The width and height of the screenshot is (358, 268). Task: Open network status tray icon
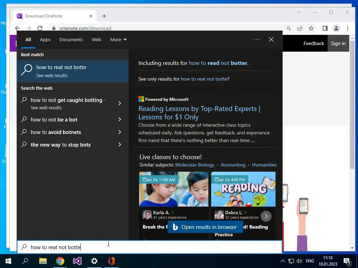coord(291,261)
